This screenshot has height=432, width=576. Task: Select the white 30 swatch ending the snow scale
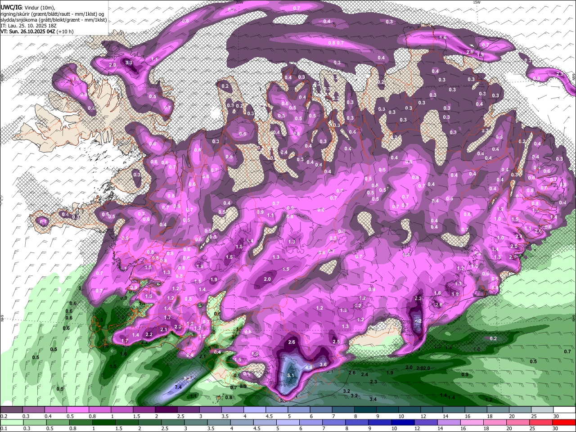[x=564, y=410]
